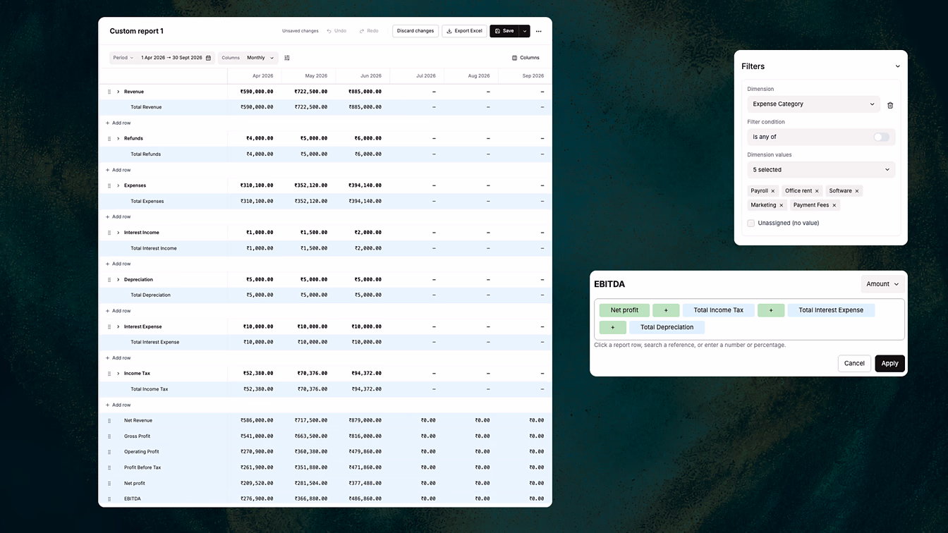Click the Jun 2026 column header
Image resolution: width=948 pixels, height=533 pixels.
tap(363, 76)
